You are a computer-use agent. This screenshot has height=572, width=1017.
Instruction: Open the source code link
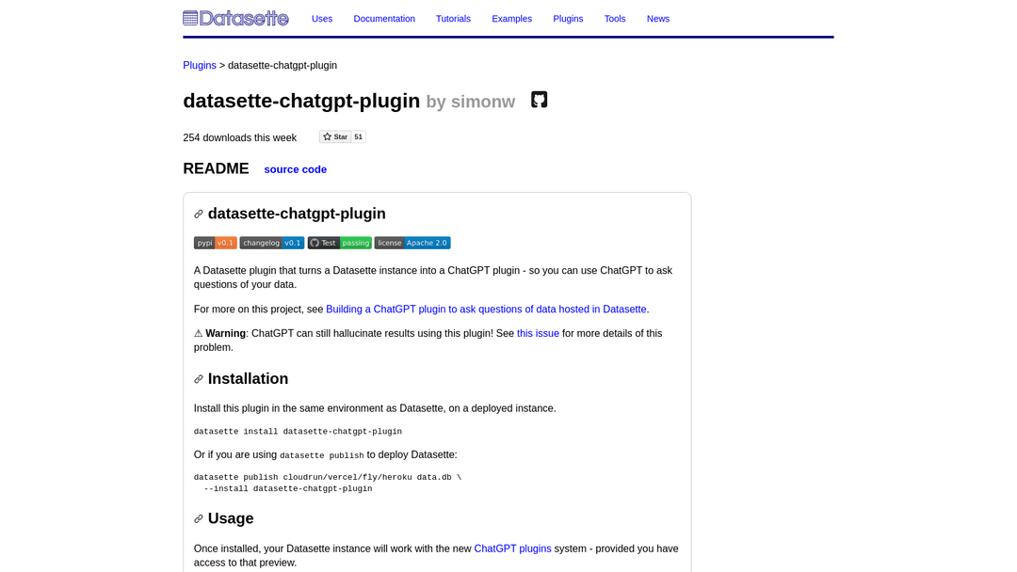click(x=295, y=169)
